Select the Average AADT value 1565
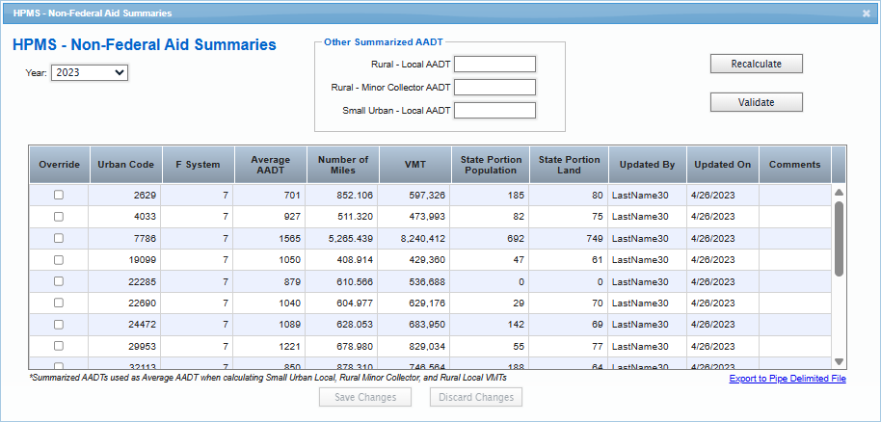Viewport: 881px width, 422px height. coord(269,238)
